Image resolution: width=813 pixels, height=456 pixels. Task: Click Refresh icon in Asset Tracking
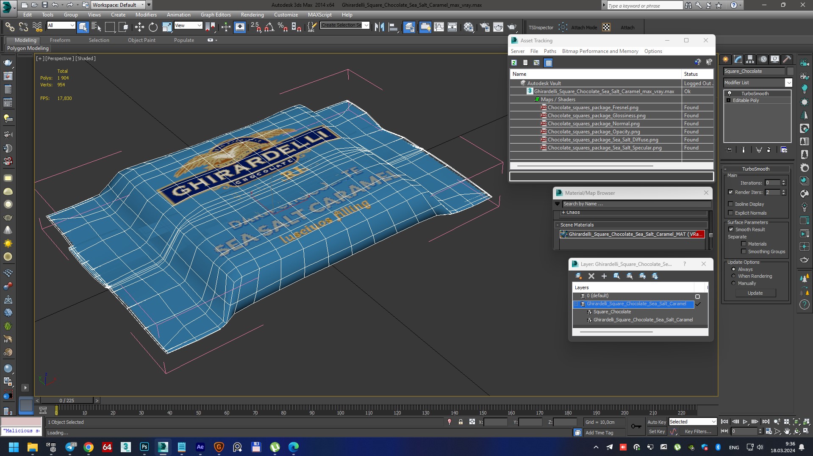click(x=514, y=63)
